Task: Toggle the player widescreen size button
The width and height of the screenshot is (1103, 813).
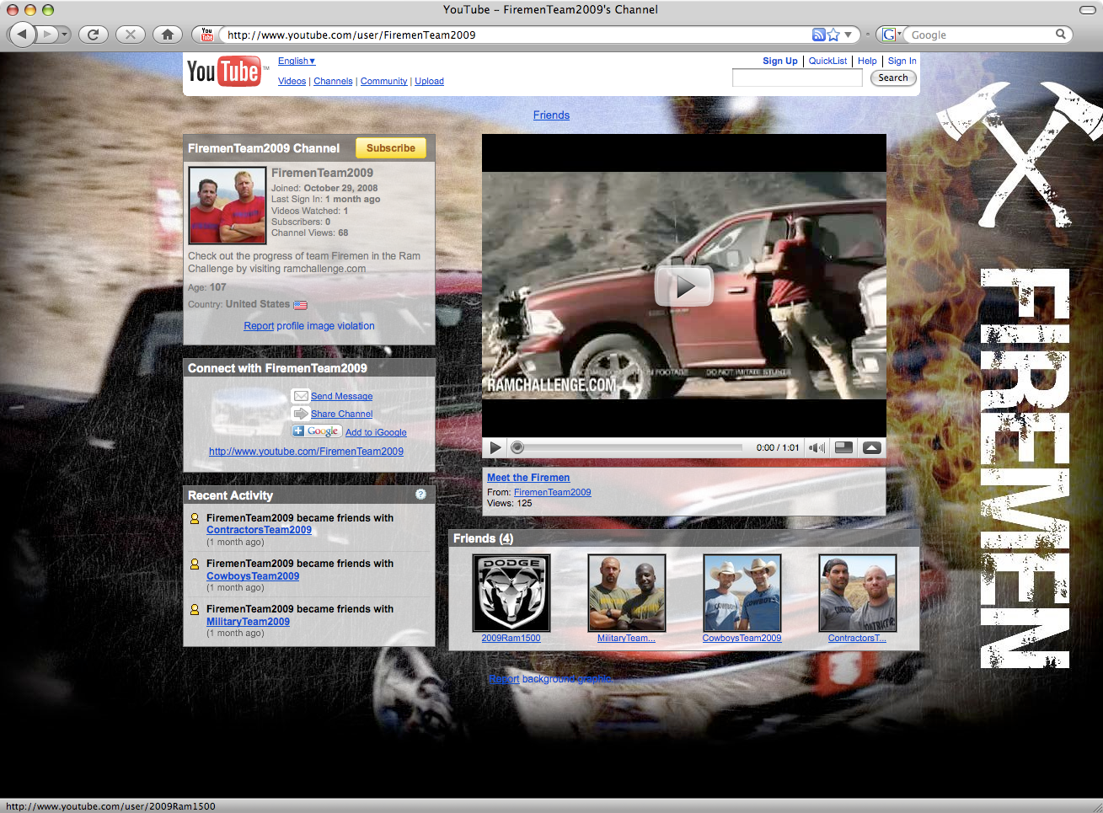Action: 843,447
